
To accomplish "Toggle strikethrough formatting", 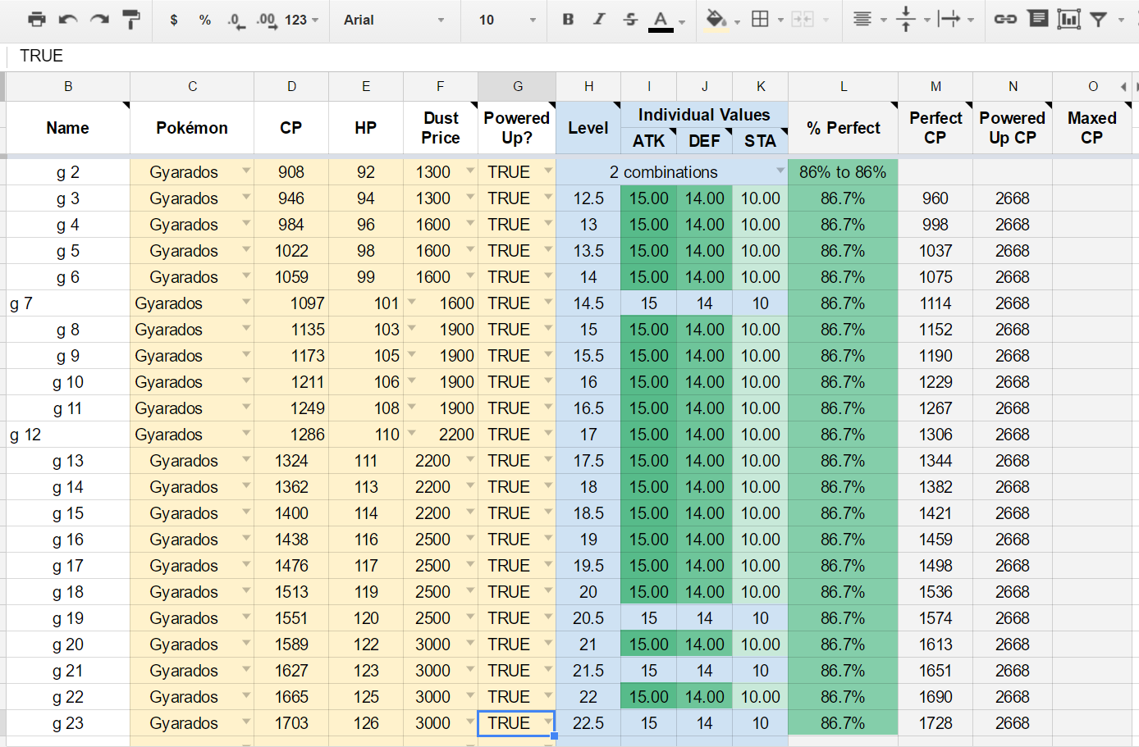I will 630,20.
